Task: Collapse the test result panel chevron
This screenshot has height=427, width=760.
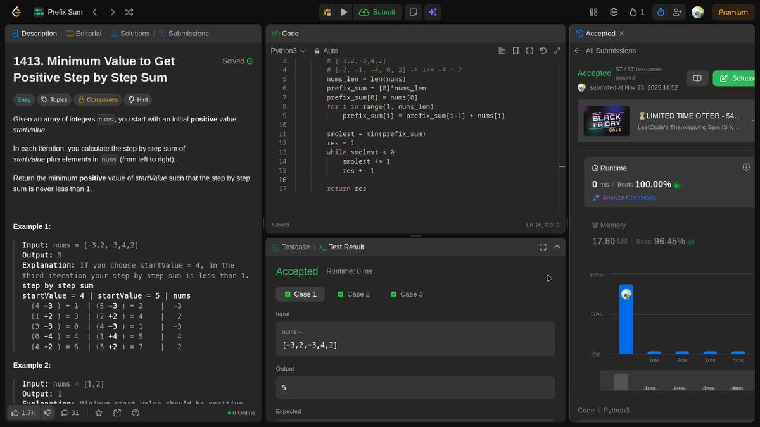Action: click(x=557, y=247)
